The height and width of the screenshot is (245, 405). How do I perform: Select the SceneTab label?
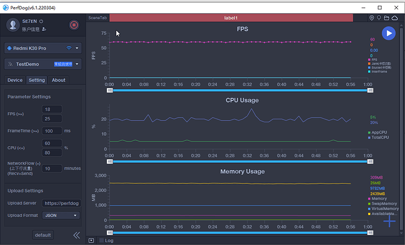point(97,18)
